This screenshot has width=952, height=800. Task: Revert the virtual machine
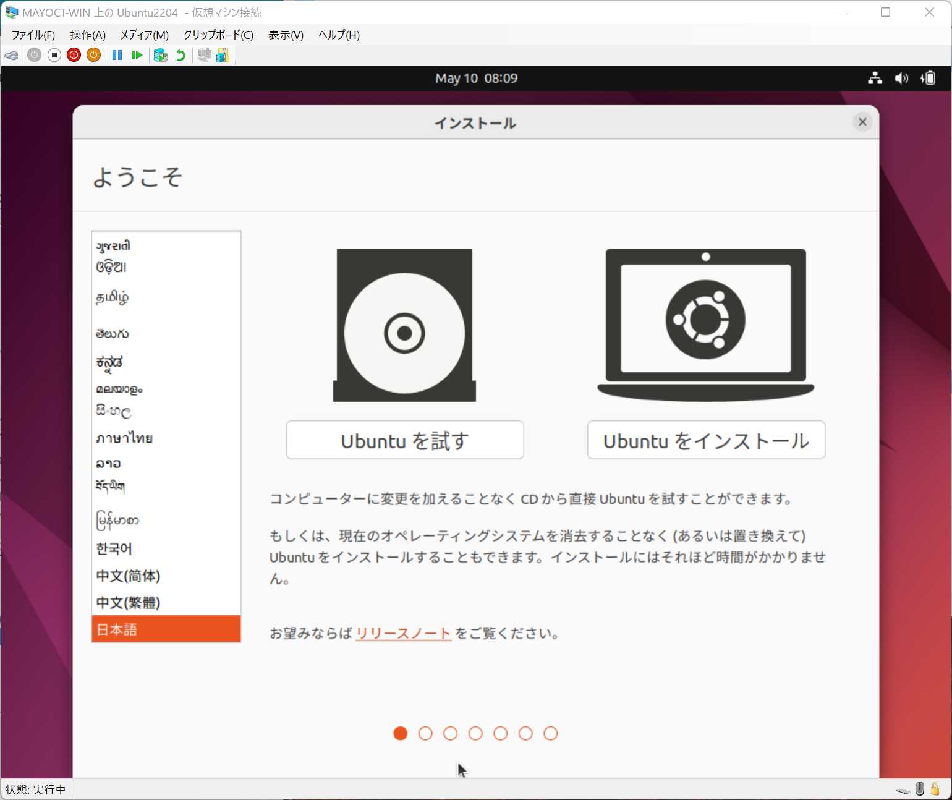tap(180, 55)
